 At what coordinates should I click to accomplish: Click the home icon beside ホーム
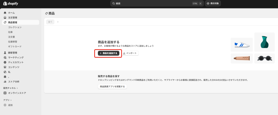(5, 13)
